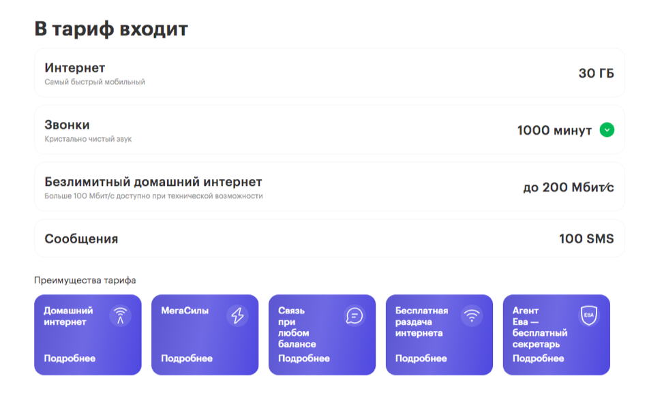The width and height of the screenshot is (664, 393).
Task: Select the Безлимитный домашний интернет row
Action: coord(329,187)
